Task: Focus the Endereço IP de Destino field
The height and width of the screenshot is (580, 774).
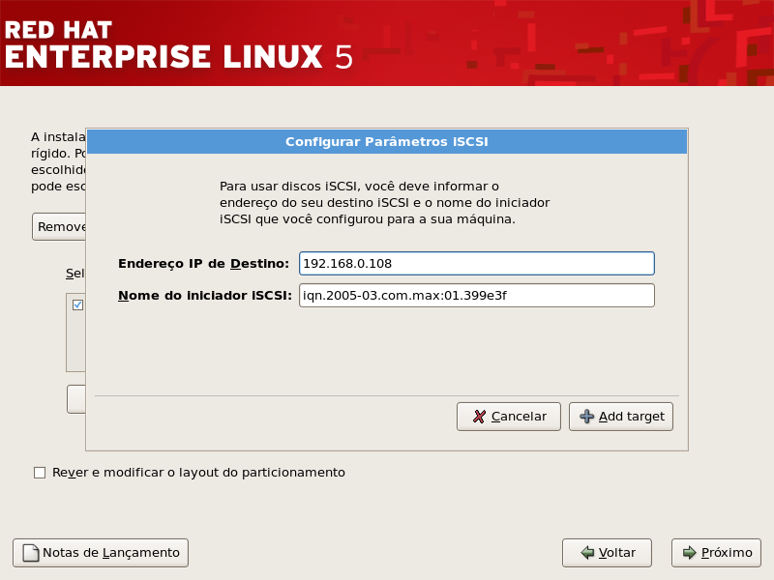Action: (x=476, y=263)
